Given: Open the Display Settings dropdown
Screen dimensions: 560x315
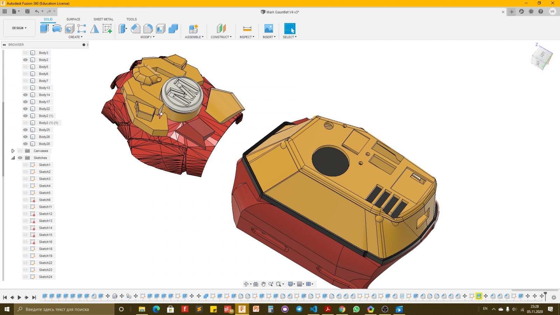Looking at the screenshot, I should click(292, 284).
